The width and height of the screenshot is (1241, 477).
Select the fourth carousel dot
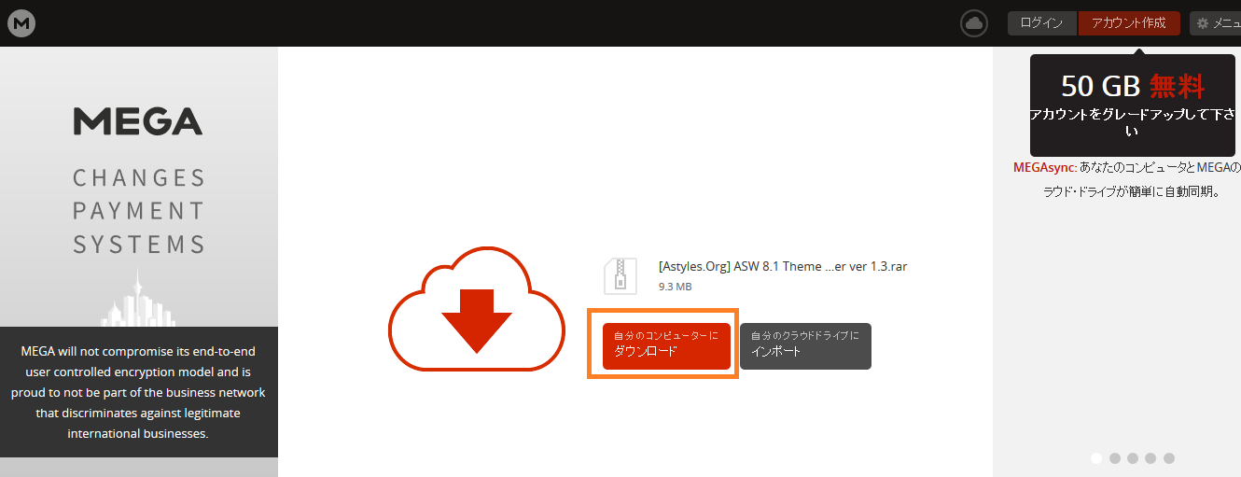1150,458
